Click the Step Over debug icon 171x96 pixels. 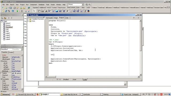click(x=29, y=11)
